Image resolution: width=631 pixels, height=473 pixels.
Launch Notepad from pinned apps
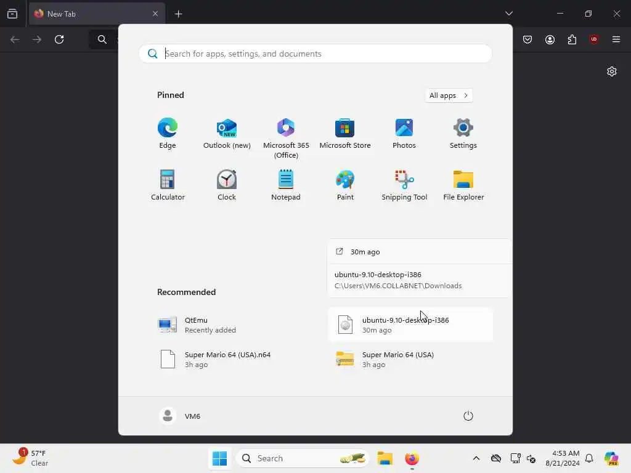click(x=286, y=185)
